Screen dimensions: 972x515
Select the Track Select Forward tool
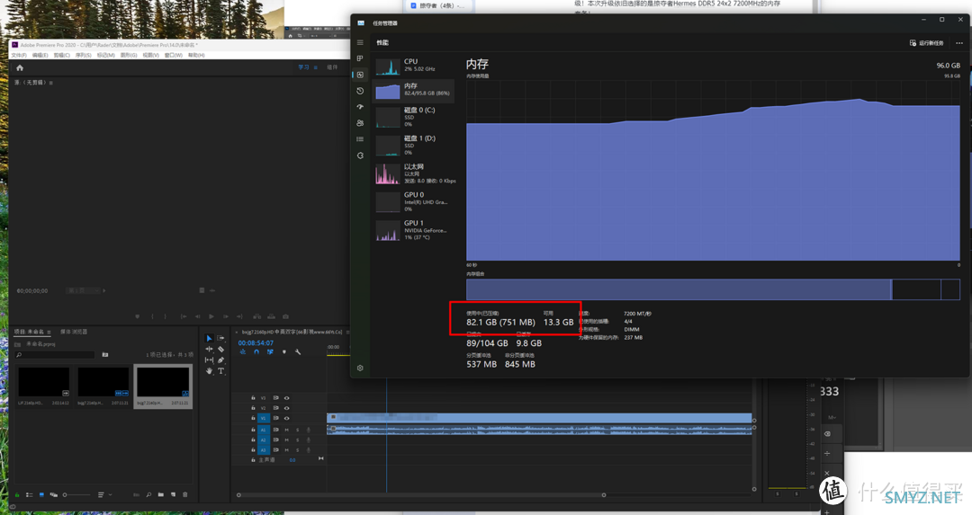(x=220, y=339)
